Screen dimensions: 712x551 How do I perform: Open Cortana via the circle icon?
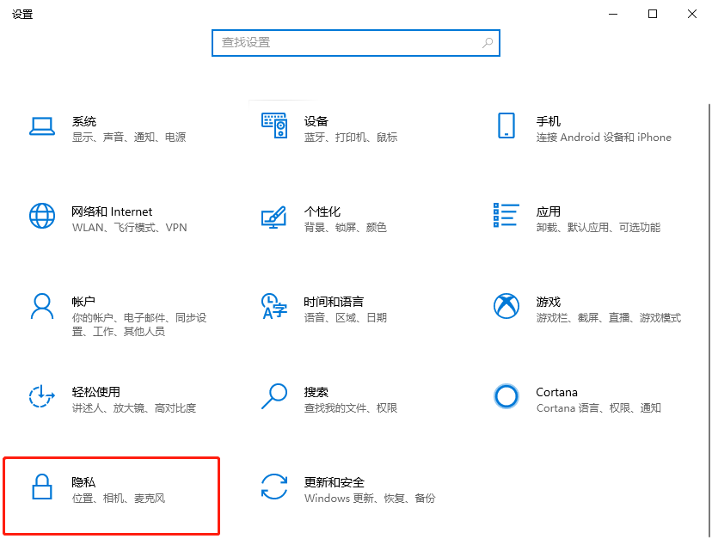[x=506, y=396]
